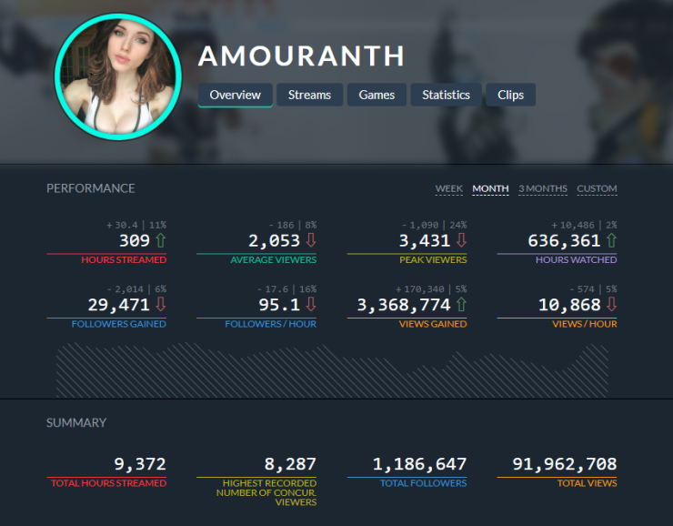Select the AVERAGE VIEWERS metric label
The width and height of the screenshot is (673, 526).
[x=274, y=259]
